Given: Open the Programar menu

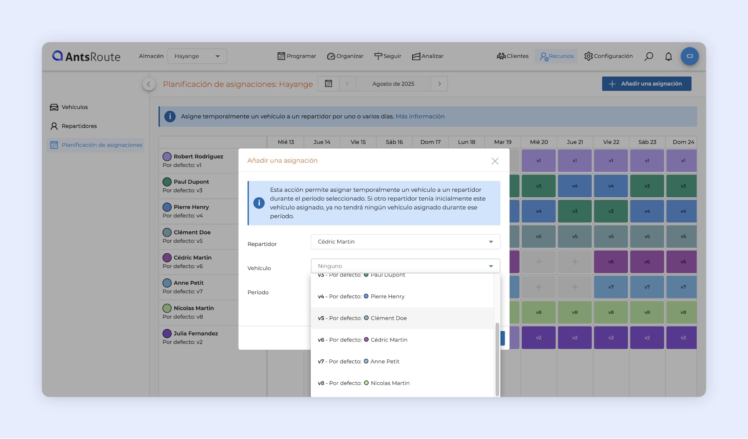Looking at the screenshot, I should tap(297, 56).
